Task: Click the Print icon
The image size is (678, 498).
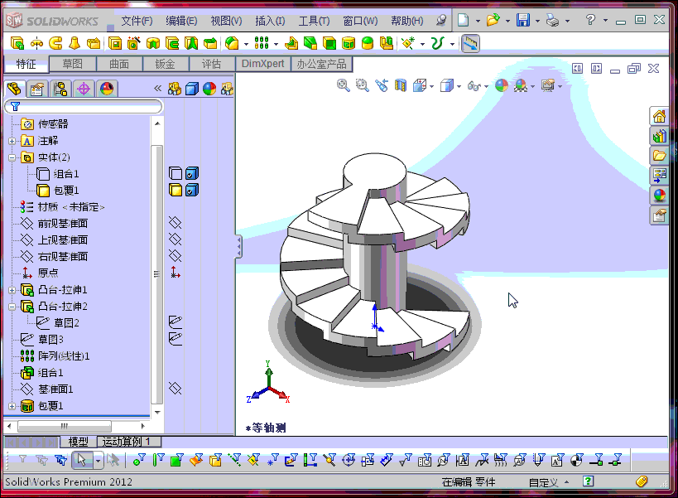Action: tap(553, 21)
